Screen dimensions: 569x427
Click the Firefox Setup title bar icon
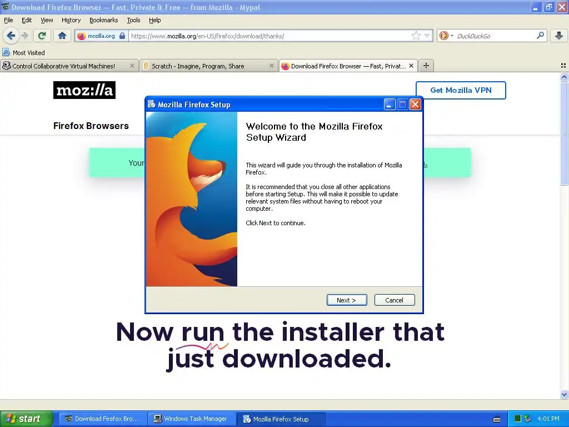[152, 105]
